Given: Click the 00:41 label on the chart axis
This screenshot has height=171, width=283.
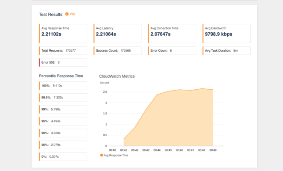Looking at the screenshot, I should click(x=124, y=150).
